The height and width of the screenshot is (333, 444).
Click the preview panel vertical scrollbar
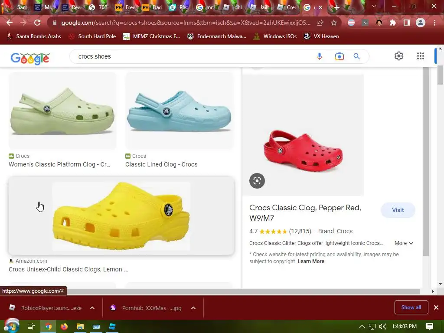pos(426,162)
